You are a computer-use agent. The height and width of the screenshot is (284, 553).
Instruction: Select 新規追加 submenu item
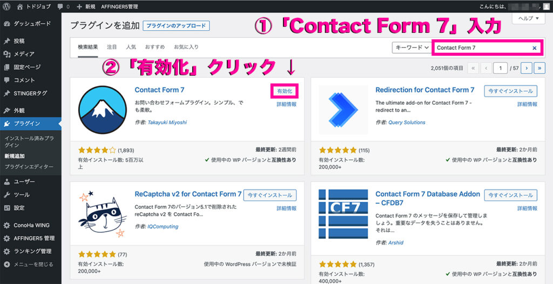15,156
